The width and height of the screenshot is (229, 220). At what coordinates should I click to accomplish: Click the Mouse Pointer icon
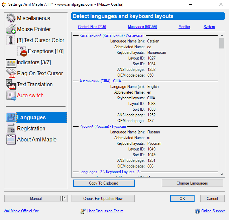pos(11,29)
